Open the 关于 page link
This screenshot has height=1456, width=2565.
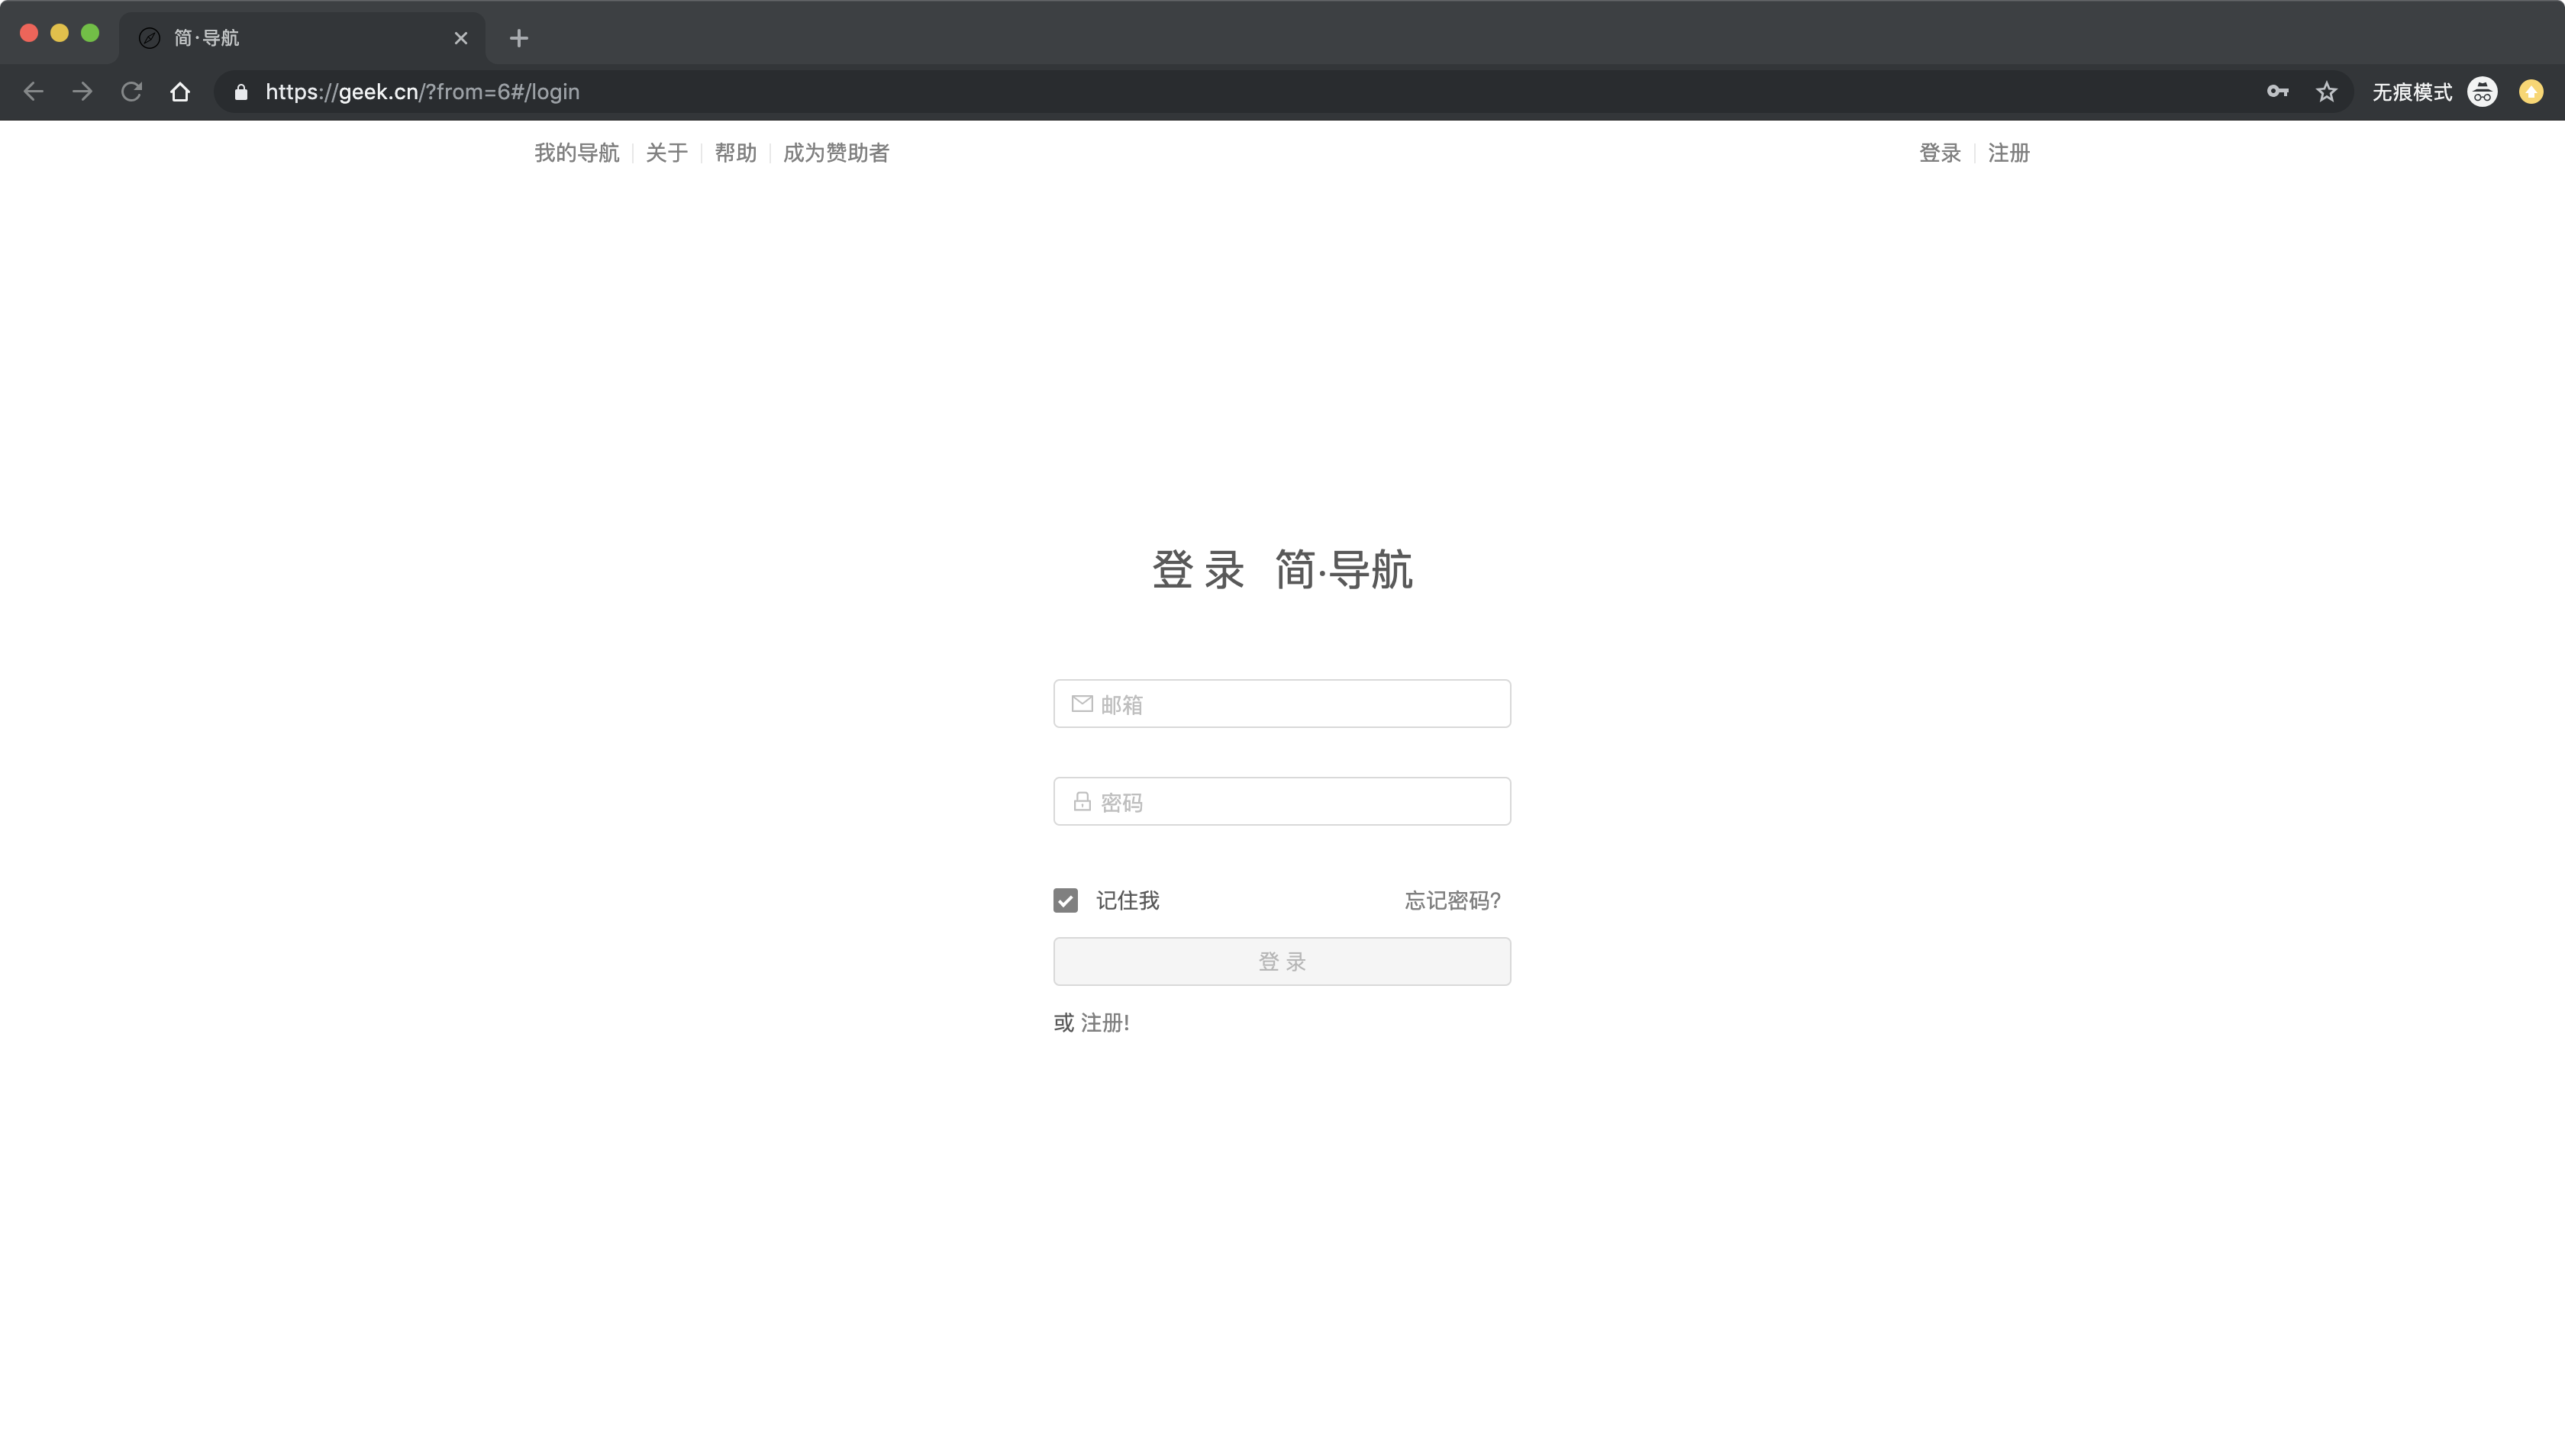pyautogui.click(x=667, y=153)
